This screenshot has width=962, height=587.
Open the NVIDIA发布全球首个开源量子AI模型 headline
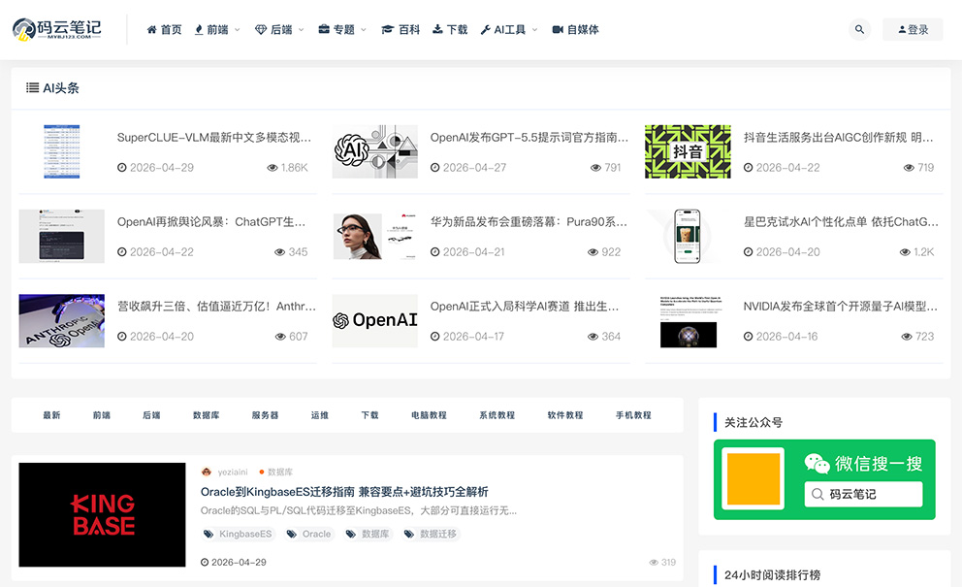pos(840,306)
